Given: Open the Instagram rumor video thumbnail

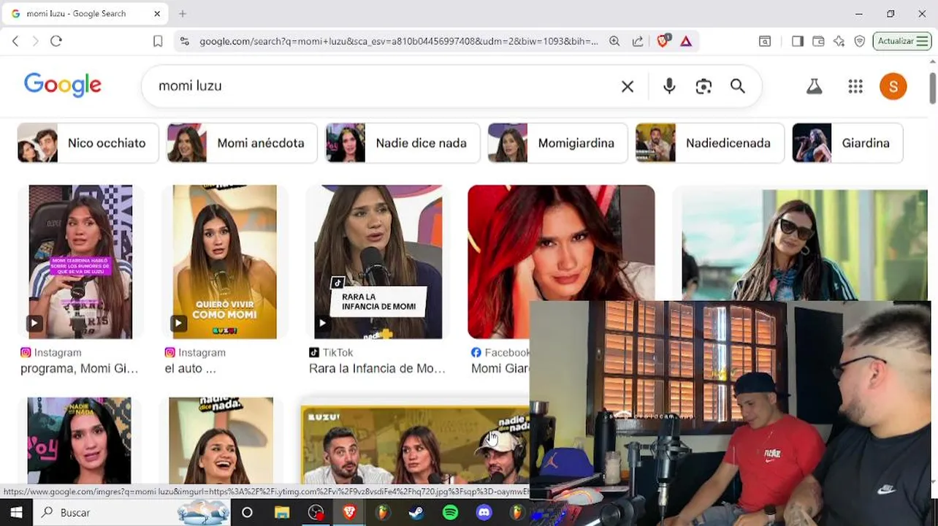Looking at the screenshot, I should (80, 262).
